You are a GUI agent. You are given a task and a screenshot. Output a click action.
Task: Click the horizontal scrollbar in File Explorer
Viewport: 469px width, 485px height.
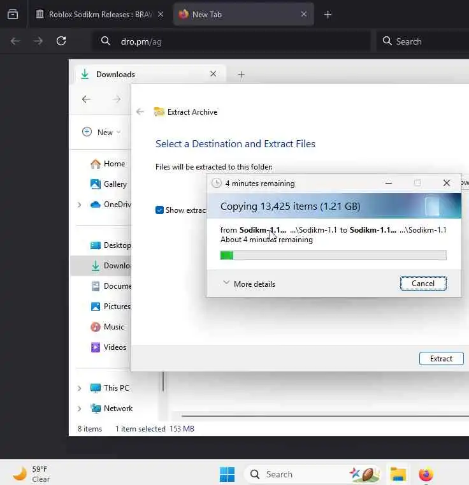pyautogui.click(x=325, y=416)
